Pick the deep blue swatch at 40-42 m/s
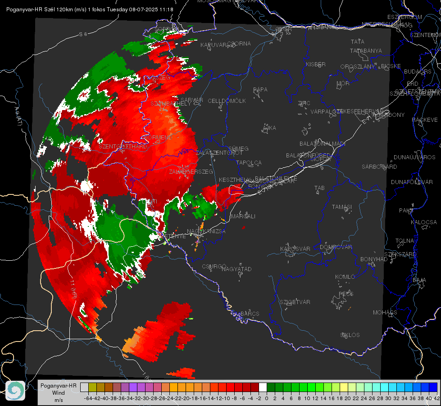The height and width of the screenshot is (406, 441). click(433, 388)
